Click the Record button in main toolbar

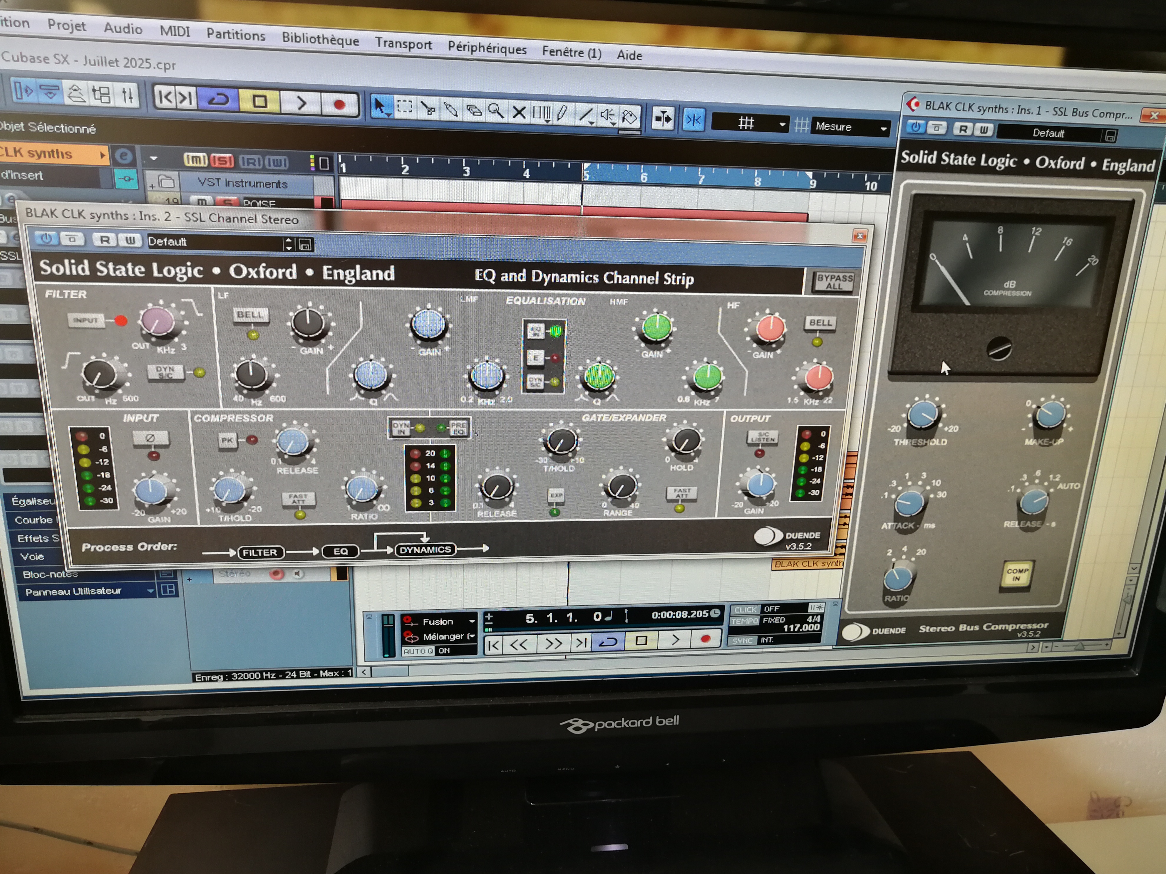click(x=339, y=104)
